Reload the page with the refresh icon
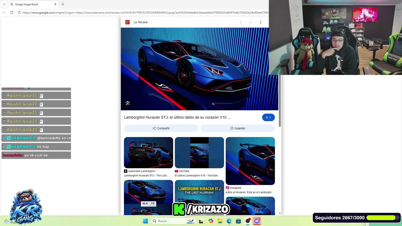Image resolution: width=402 pixels, height=226 pixels. 12,13
